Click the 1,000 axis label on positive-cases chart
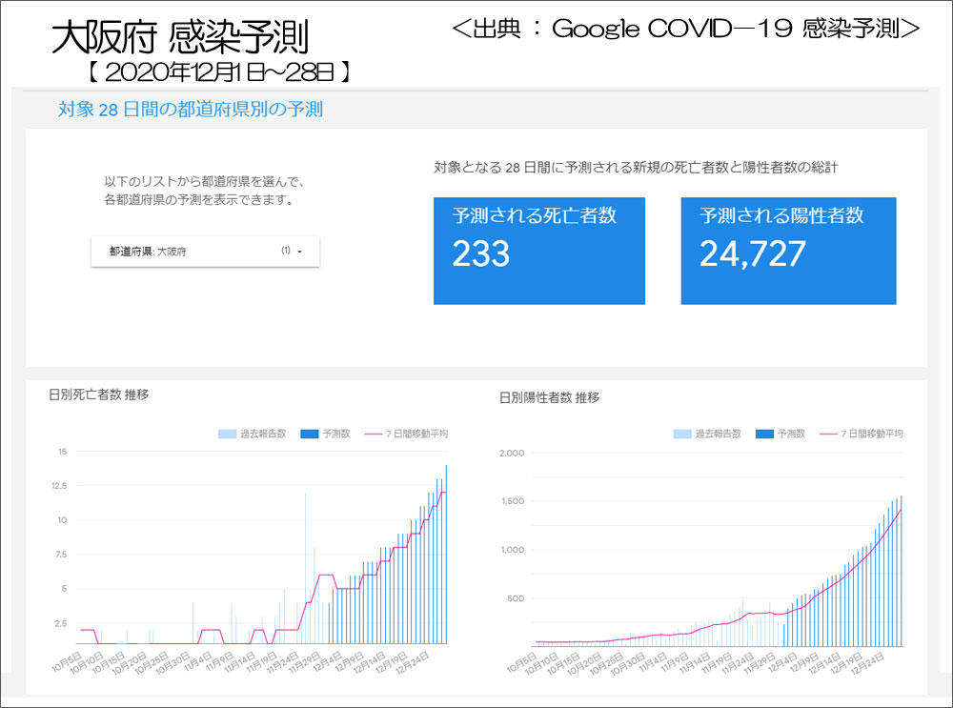 click(513, 550)
